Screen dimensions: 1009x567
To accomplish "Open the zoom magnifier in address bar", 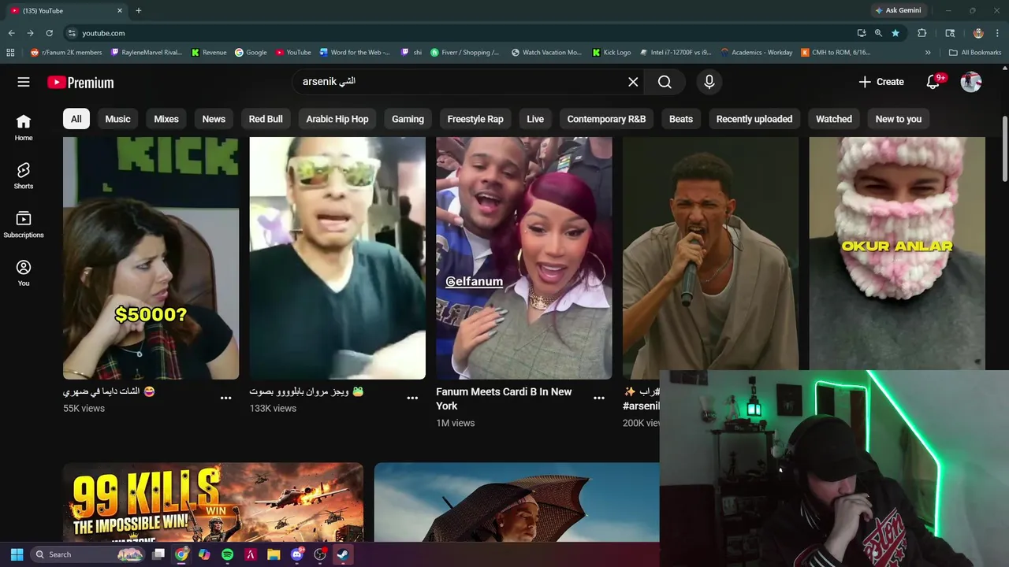I will pyautogui.click(x=878, y=33).
